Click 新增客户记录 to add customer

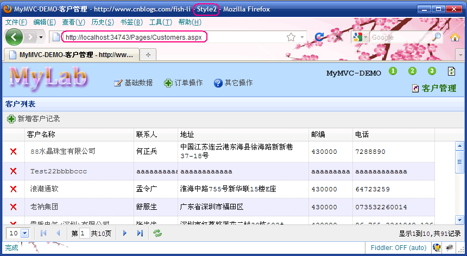(x=34, y=118)
